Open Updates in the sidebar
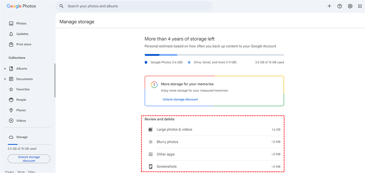The image size is (365, 173). (22, 34)
